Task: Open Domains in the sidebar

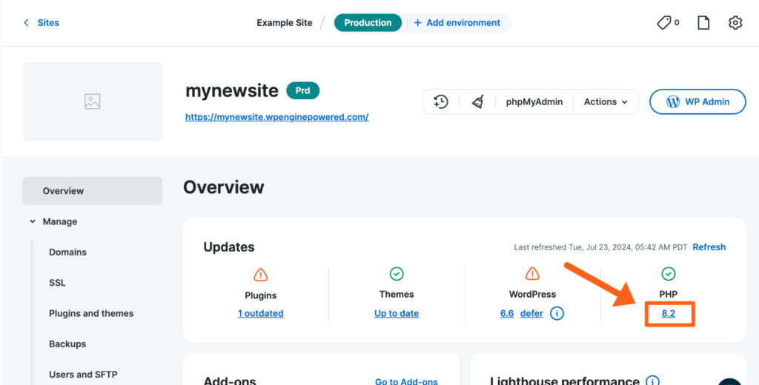Action: click(67, 252)
